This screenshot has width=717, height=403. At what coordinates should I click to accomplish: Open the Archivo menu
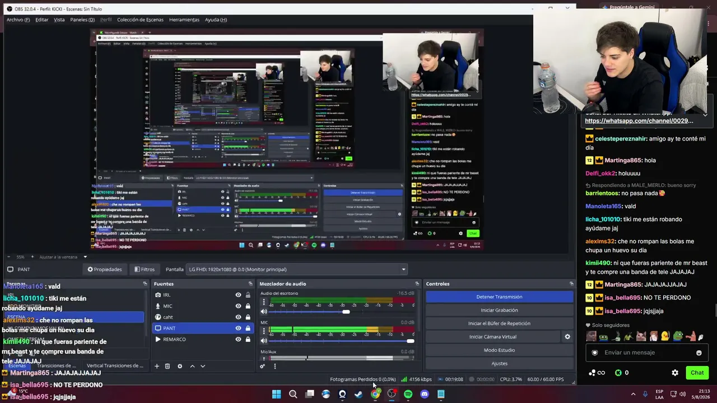[18, 20]
